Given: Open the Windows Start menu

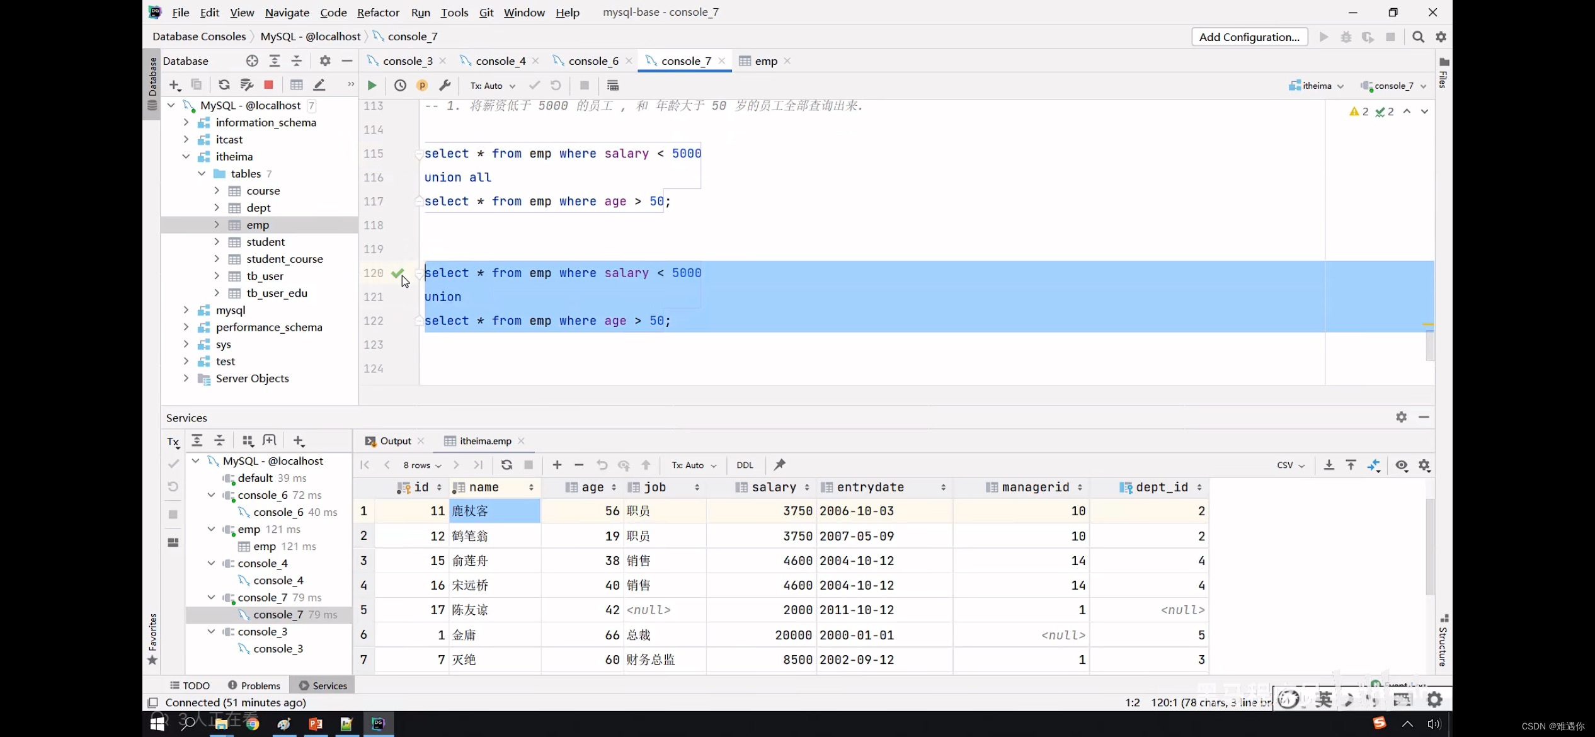Looking at the screenshot, I should click(157, 723).
